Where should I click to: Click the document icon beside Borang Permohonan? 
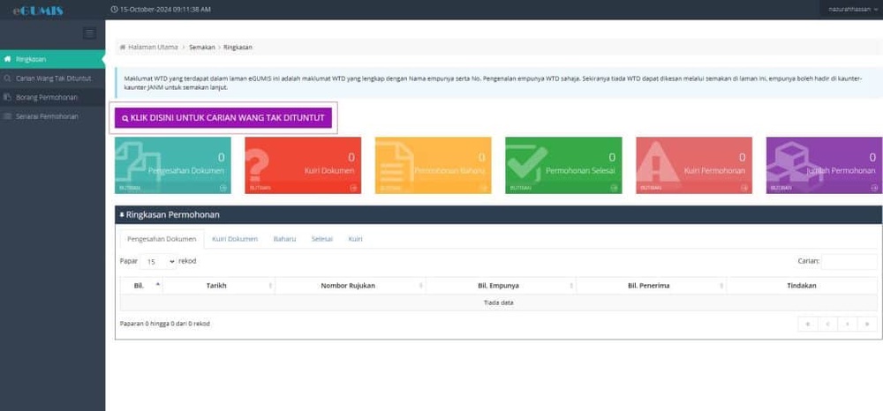click(x=7, y=97)
